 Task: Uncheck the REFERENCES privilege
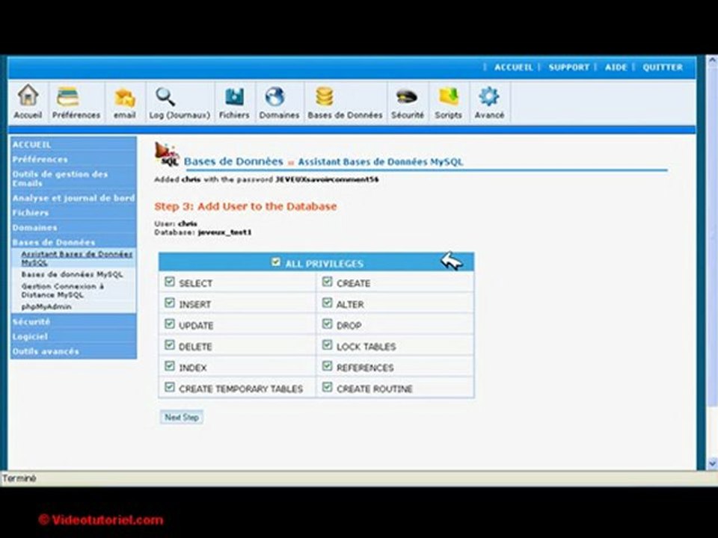click(327, 365)
